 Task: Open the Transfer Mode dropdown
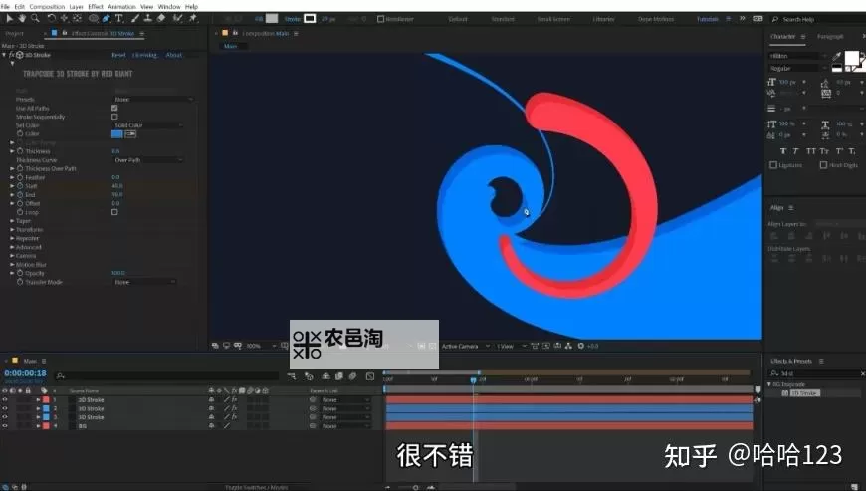pos(145,282)
